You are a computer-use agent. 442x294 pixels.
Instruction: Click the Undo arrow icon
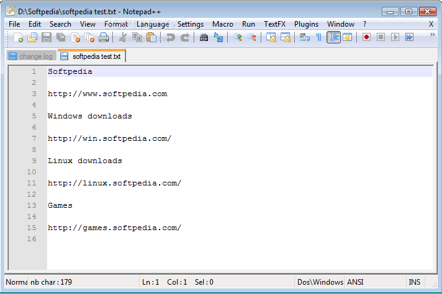(x=170, y=37)
